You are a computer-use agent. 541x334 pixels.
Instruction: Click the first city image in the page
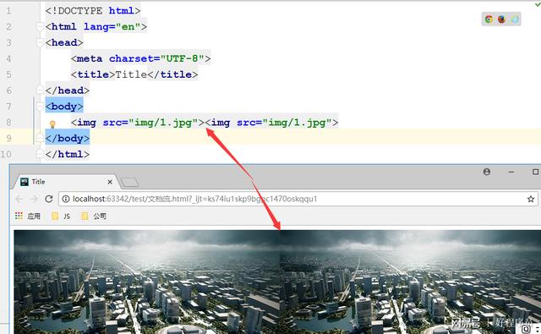pyautogui.click(x=147, y=282)
